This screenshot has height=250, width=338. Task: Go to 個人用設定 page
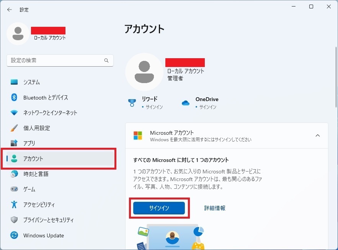pyautogui.click(x=60, y=128)
